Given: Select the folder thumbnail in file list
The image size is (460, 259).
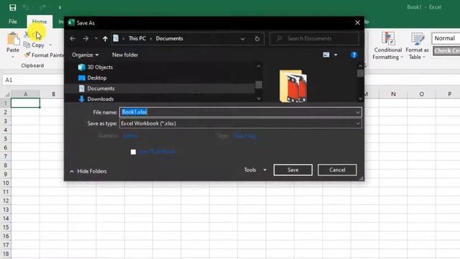Looking at the screenshot, I should (293, 86).
